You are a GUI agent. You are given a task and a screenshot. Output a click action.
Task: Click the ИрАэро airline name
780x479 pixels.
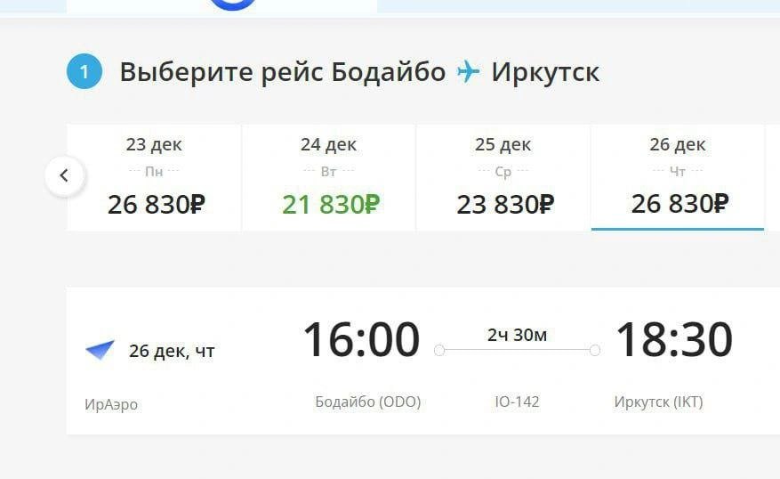(x=111, y=405)
